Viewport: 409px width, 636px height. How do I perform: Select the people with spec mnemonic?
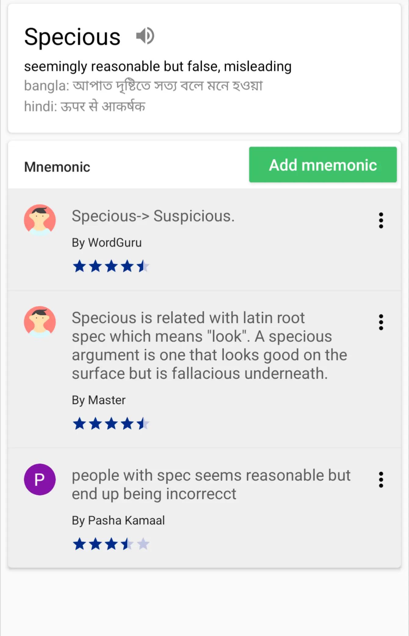(211, 485)
